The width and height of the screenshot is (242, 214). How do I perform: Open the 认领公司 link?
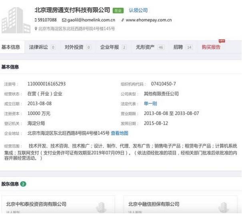click(x=138, y=10)
